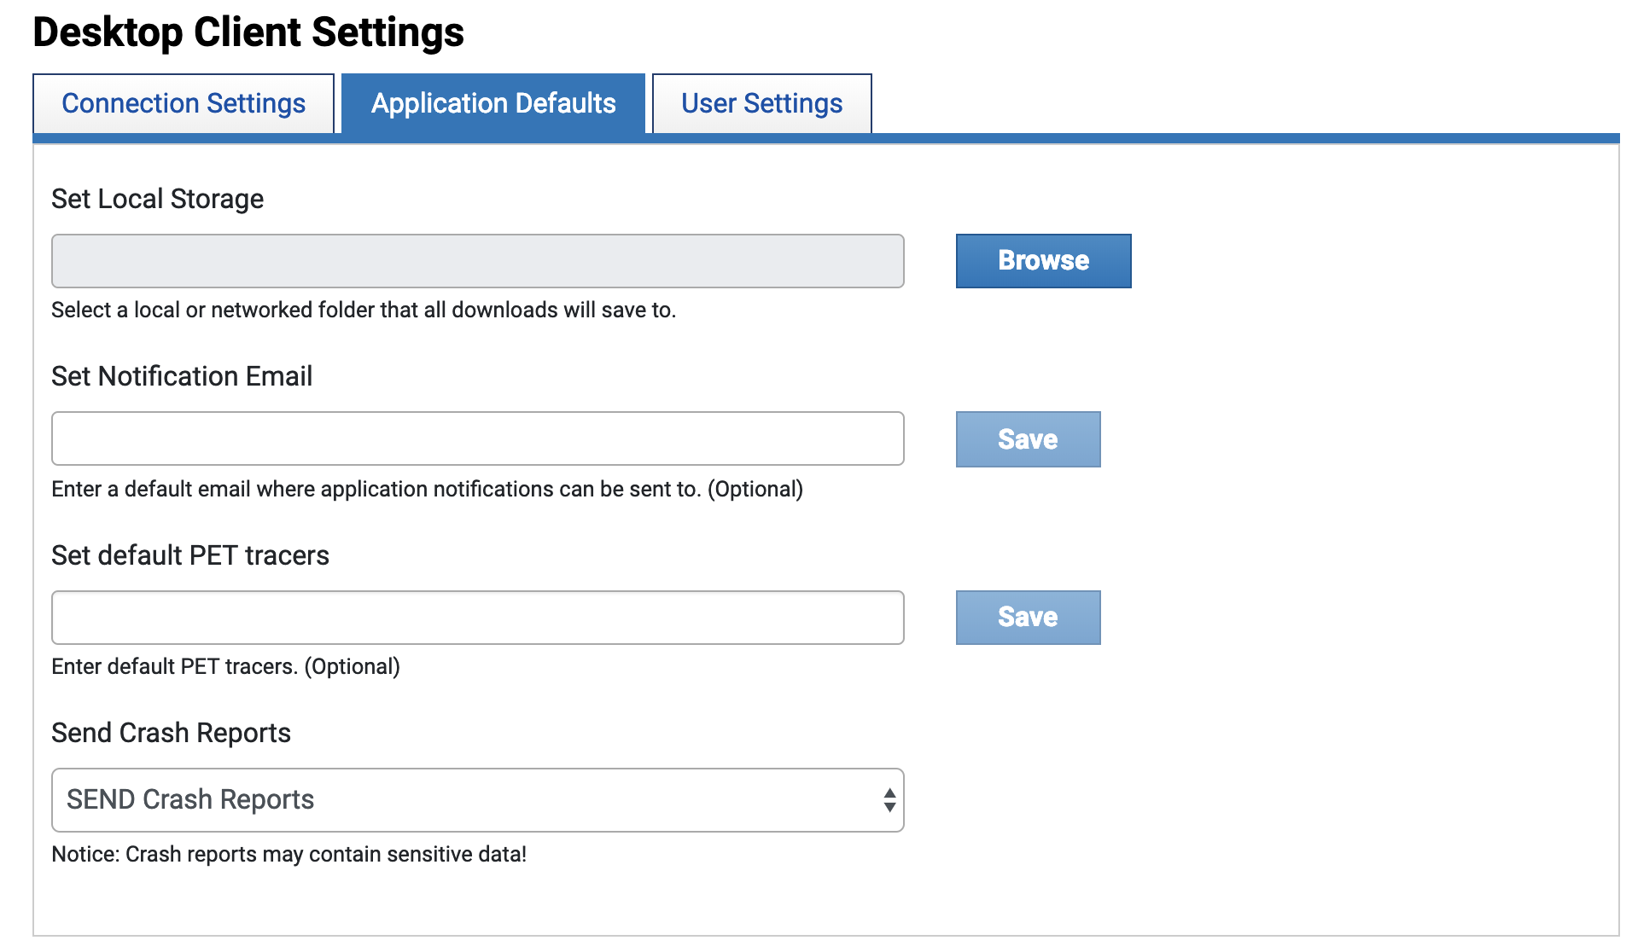Screen dimensions: 1632x952
Task: Save the default PET tracers setting
Action: point(1028,617)
